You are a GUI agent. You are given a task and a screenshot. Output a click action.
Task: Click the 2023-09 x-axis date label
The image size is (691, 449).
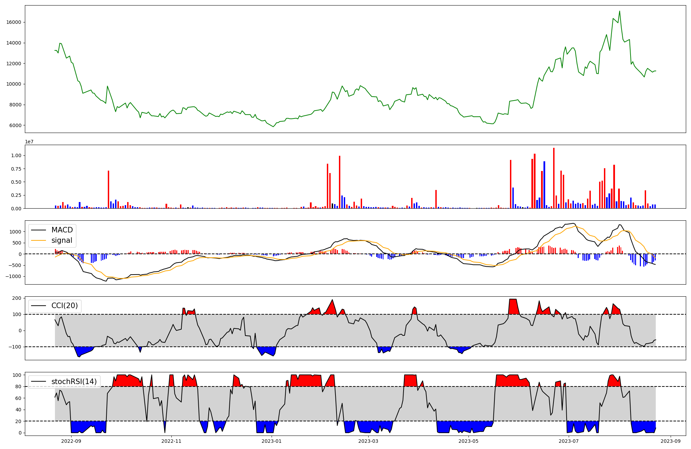pos(671,441)
